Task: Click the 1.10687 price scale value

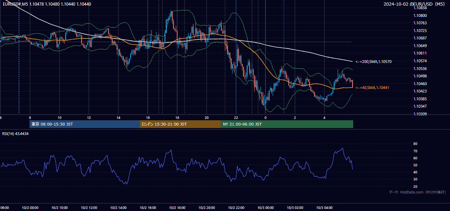Action: pyautogui.click(x=420, y=38)
